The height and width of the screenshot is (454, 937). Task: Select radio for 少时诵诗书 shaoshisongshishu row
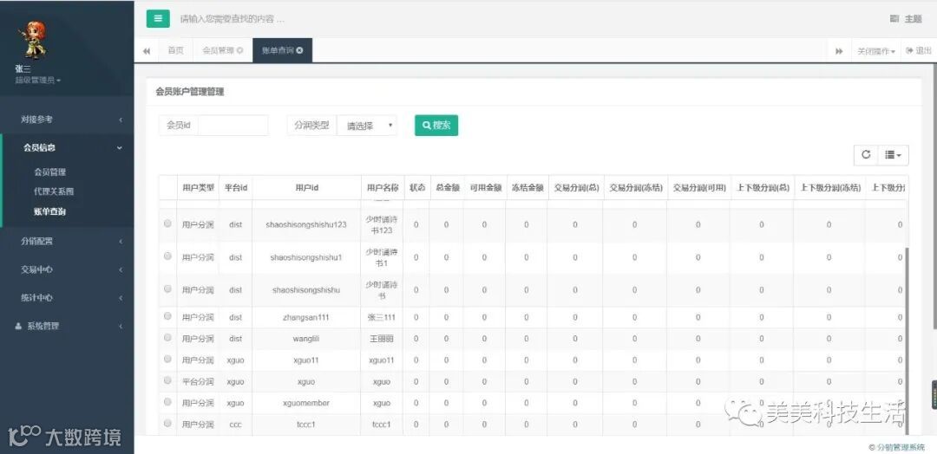tap(167, 289)
